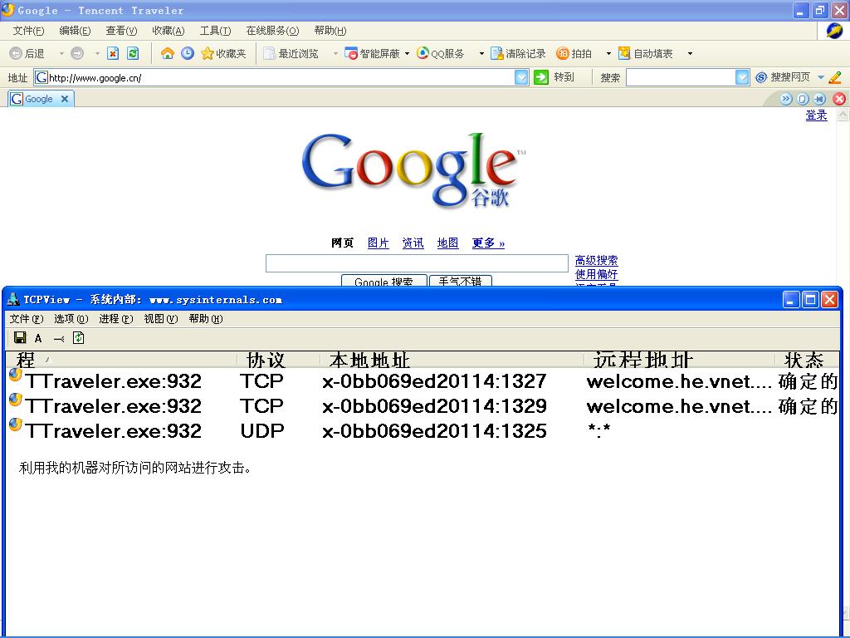Expand the 智能屏蔽 dropdown arrow

407,53
